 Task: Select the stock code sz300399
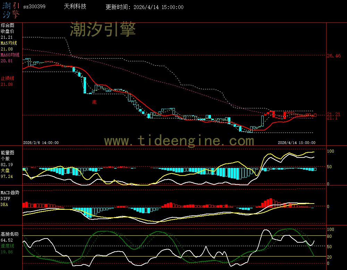click(34, 7)
